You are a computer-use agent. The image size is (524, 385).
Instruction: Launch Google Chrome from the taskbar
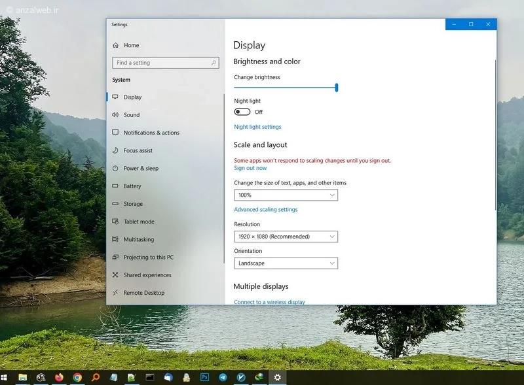(x=77, y=377)
